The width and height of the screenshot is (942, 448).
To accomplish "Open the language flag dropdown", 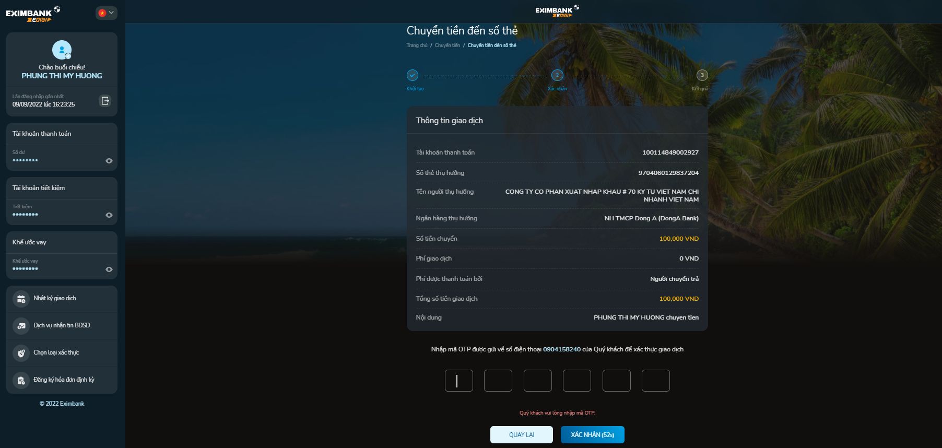I will 106,13.
